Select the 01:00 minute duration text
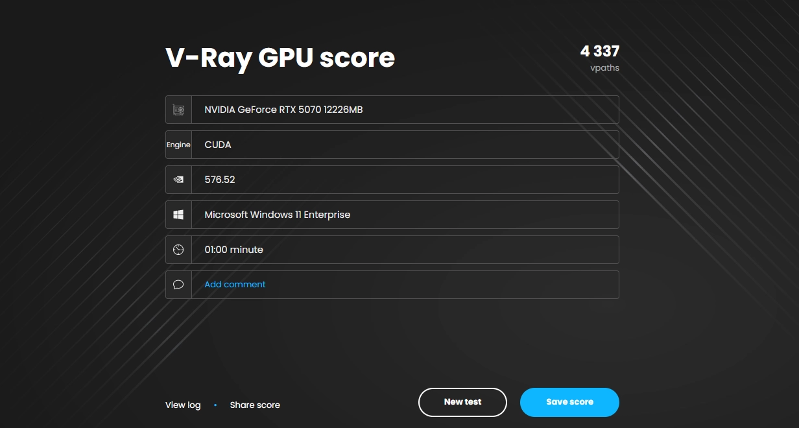 [233, 250]
